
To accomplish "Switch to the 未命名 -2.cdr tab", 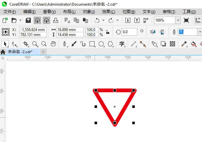I will click(23, 52).
